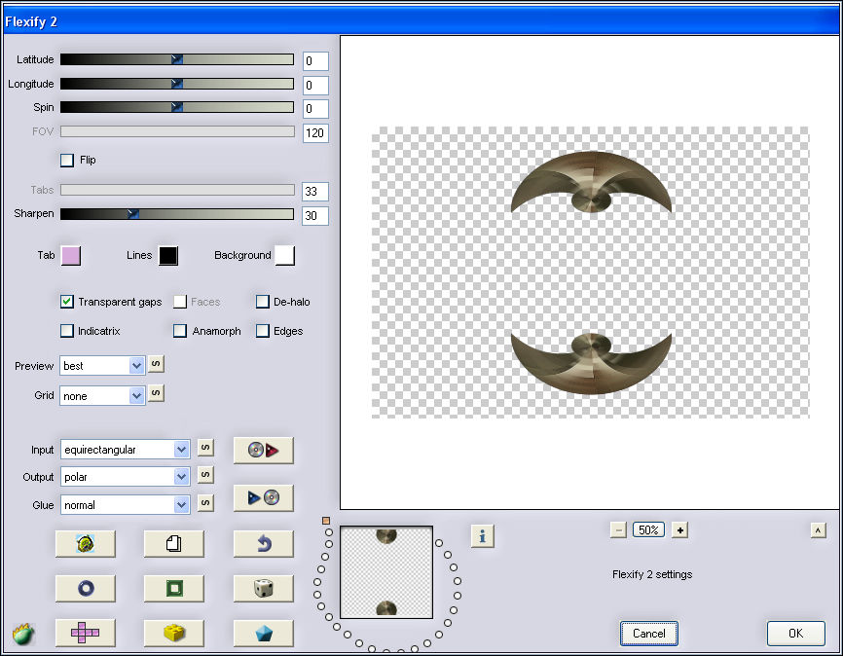Enable the Indicatrix checkbox

pos(66,331)
